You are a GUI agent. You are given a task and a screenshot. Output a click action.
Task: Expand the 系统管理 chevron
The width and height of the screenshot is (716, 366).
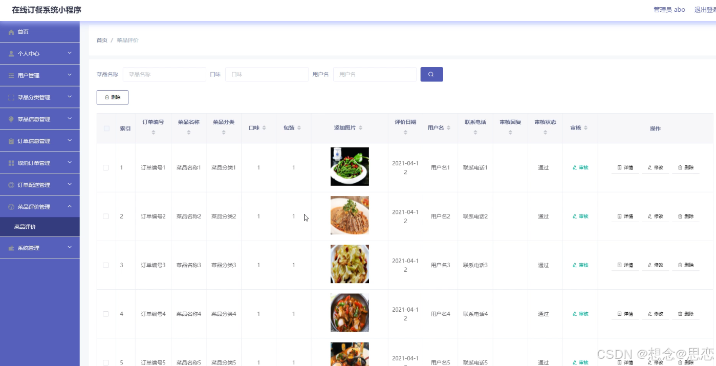point(70,248)
